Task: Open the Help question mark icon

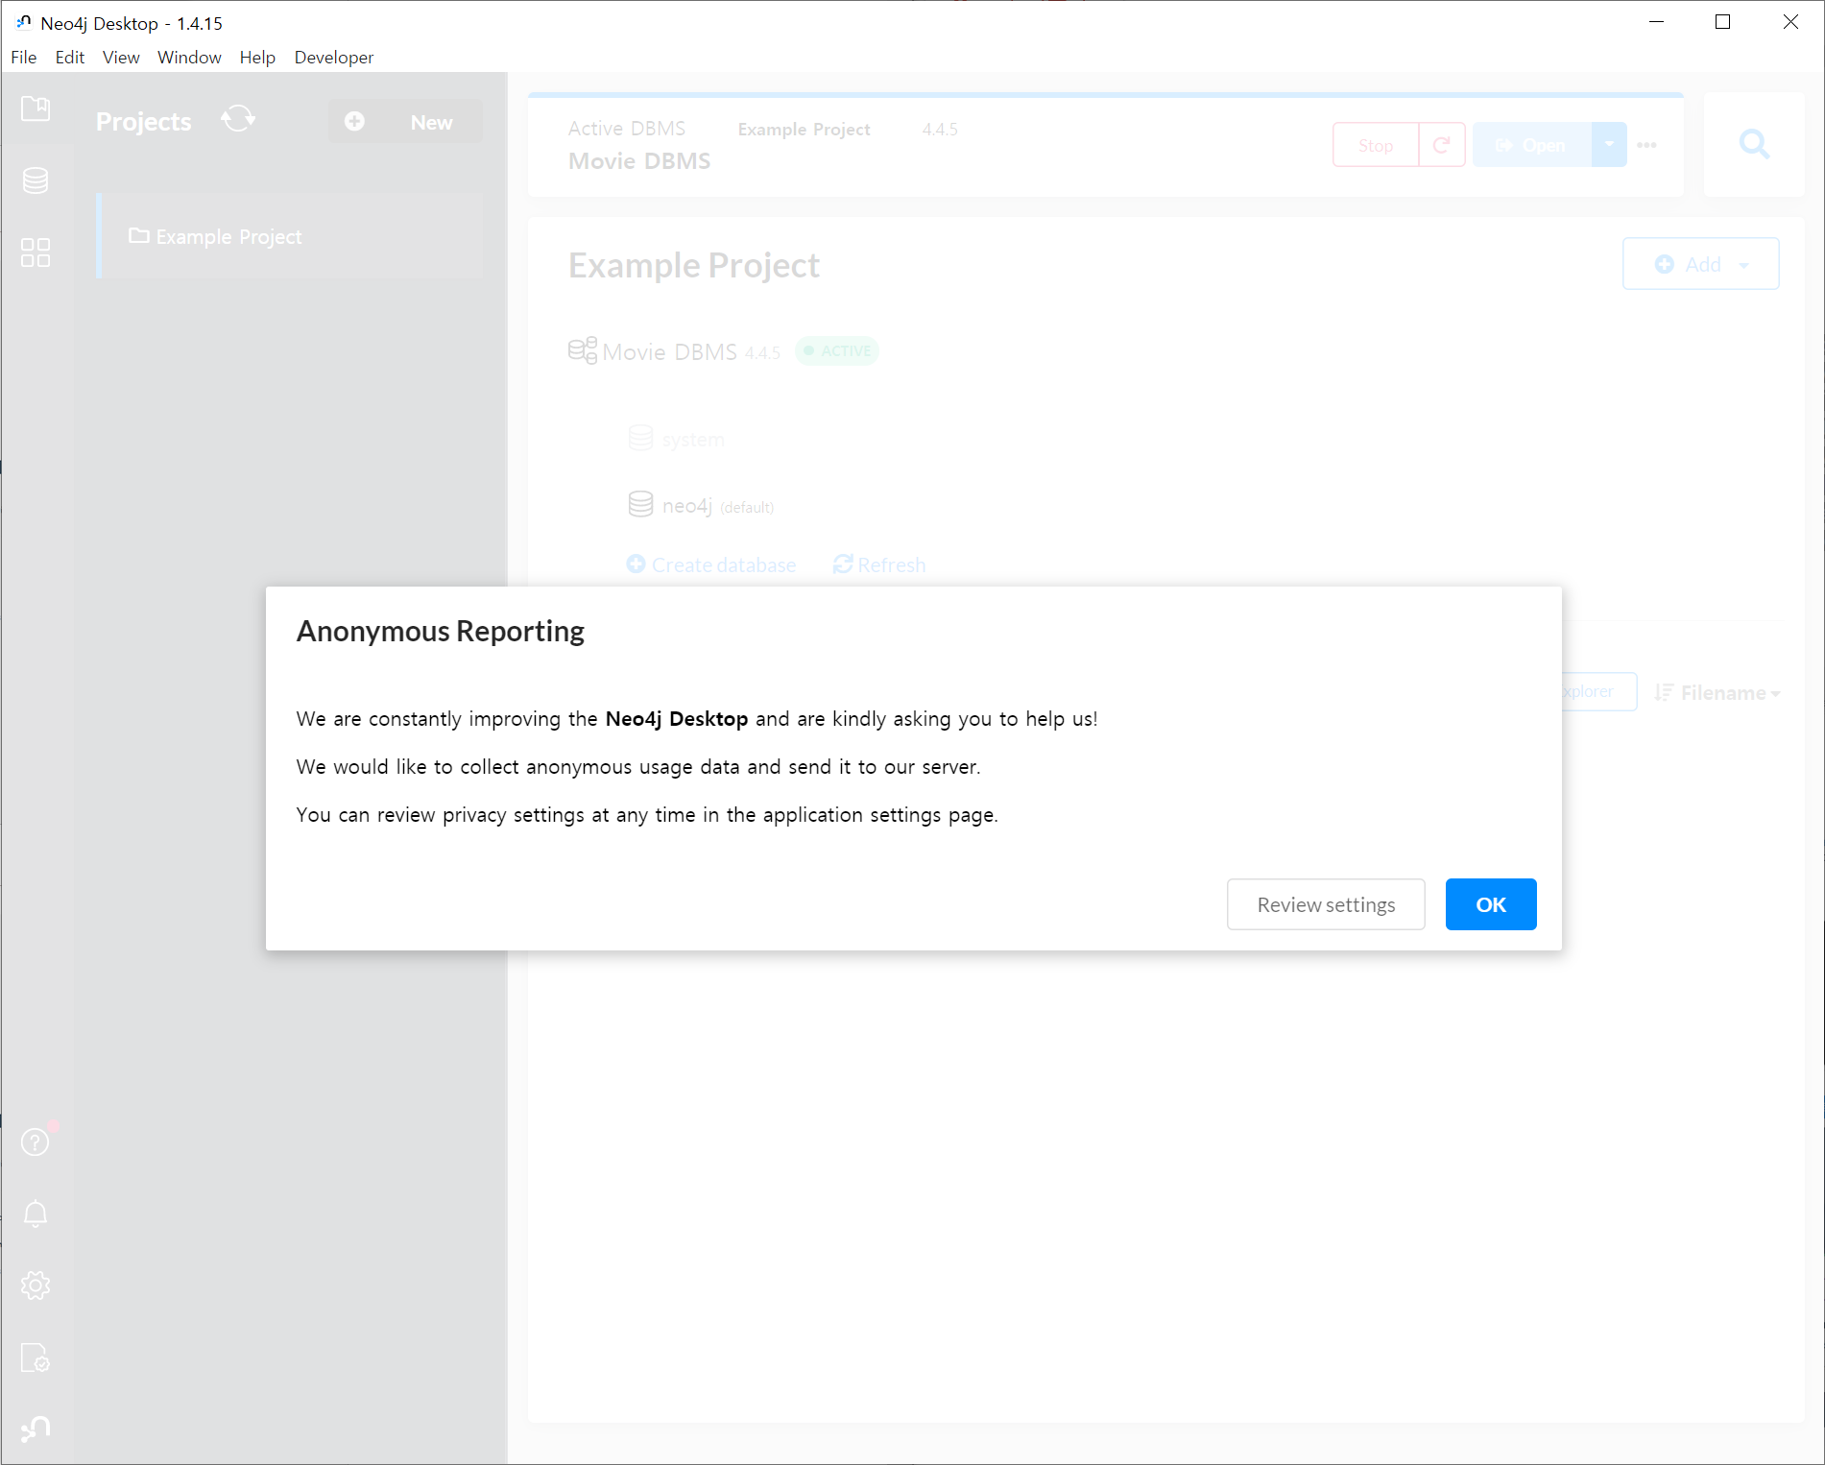Action: [x=36, y=1141]
